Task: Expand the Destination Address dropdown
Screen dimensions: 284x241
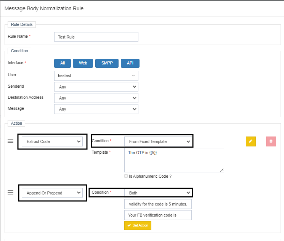Action: click(96, 98)
